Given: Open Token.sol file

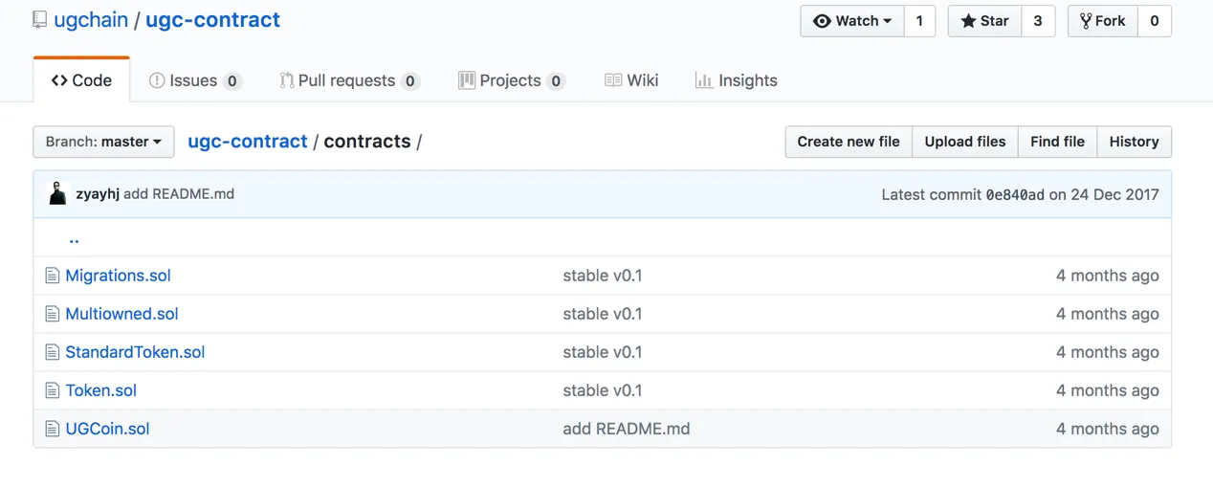Looking at the screenshot, I should [x=100, y=390].
